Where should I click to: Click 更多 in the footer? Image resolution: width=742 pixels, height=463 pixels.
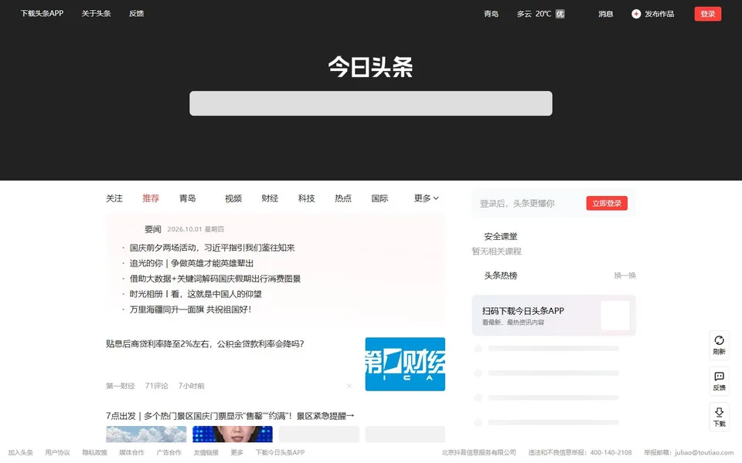point(237,453)
